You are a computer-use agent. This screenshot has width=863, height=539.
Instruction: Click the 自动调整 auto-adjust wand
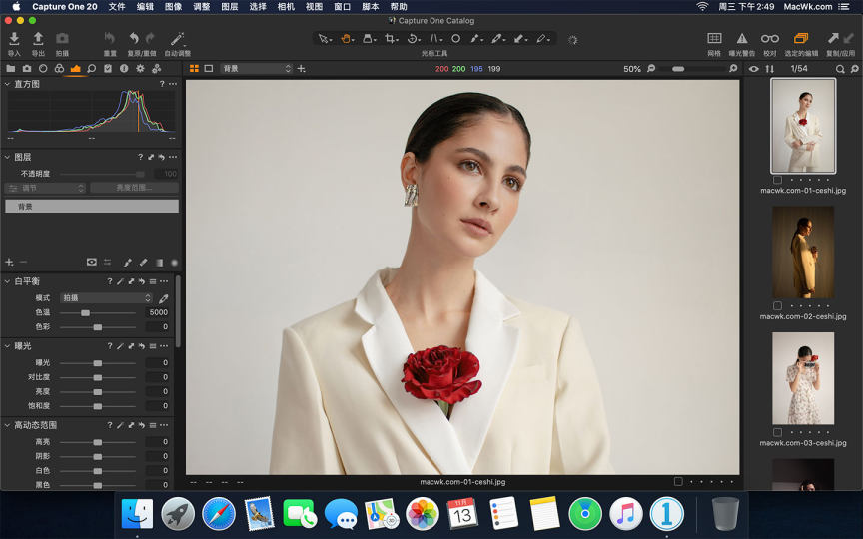[x=177, y=39]
